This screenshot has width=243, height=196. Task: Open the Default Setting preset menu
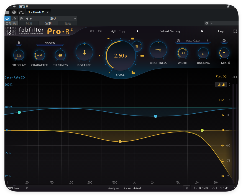tap(170, 31)
